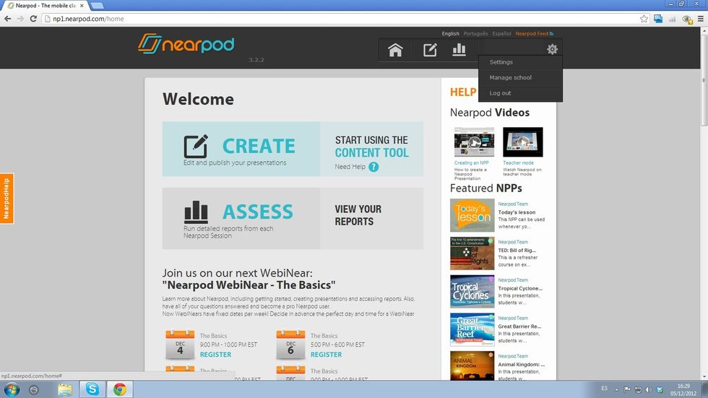Reload the page with refresh icon

(33, 19)
